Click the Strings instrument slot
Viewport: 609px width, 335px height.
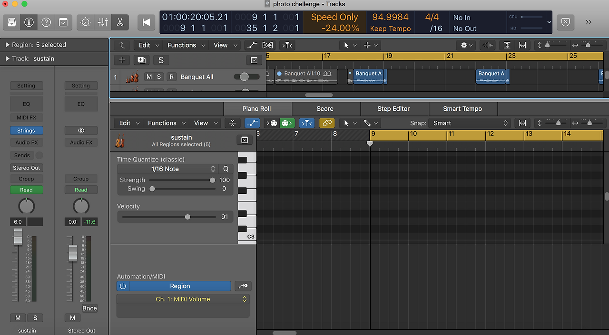point(26,131)
